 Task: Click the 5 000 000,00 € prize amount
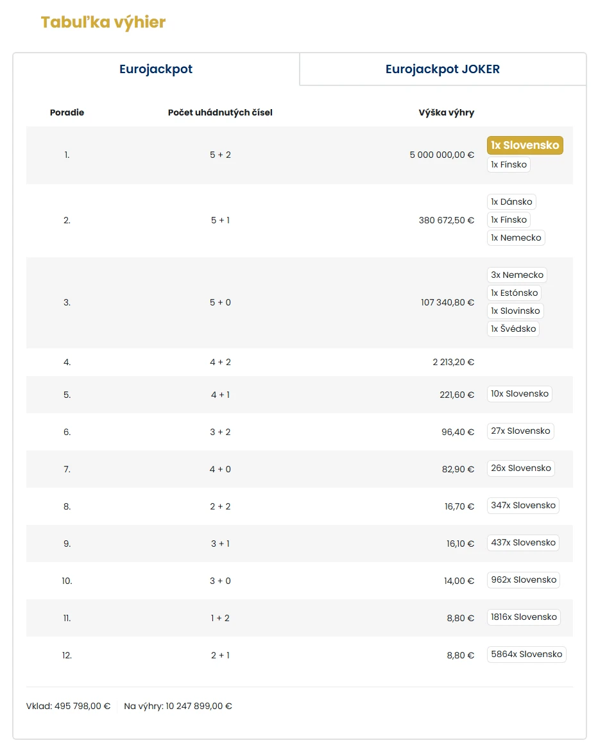(441, 155)
